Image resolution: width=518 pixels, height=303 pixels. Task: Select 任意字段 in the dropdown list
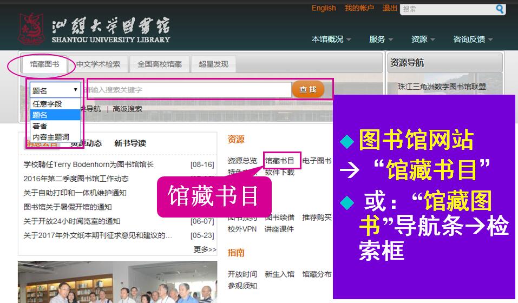48,104
